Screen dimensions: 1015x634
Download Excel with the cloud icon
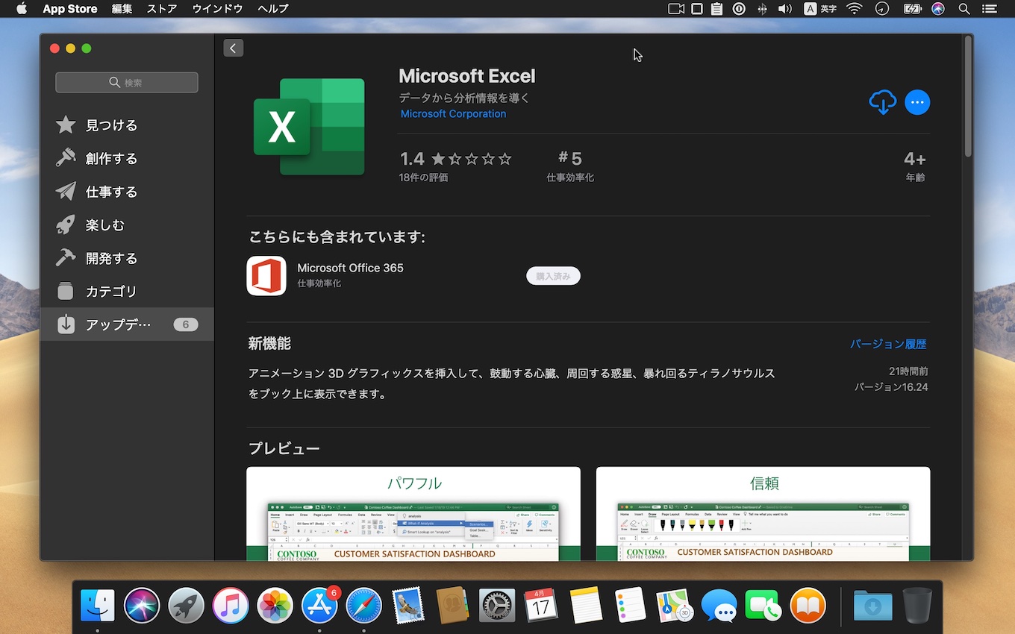tap(882, 102)
